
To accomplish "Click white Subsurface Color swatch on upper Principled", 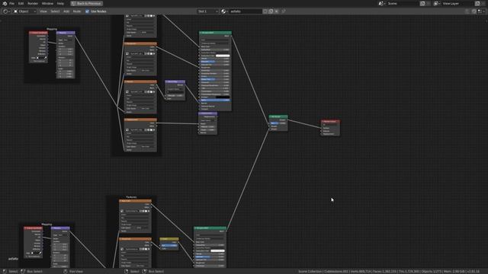I will (223, 56).
